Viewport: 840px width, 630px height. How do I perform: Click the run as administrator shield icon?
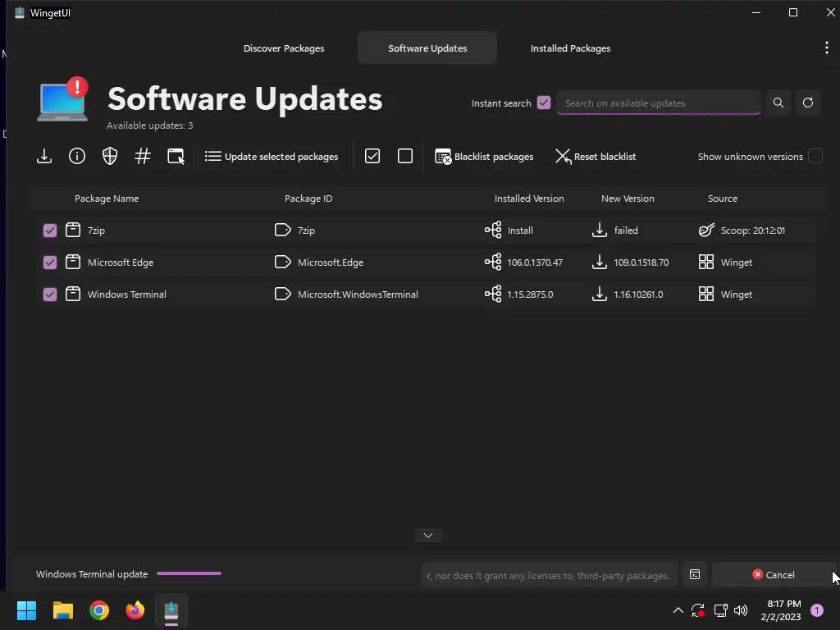110,157
